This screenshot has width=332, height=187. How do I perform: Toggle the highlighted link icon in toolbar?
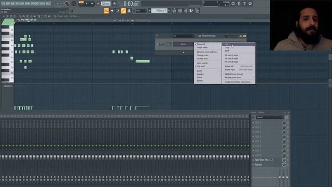click(123, 10)
